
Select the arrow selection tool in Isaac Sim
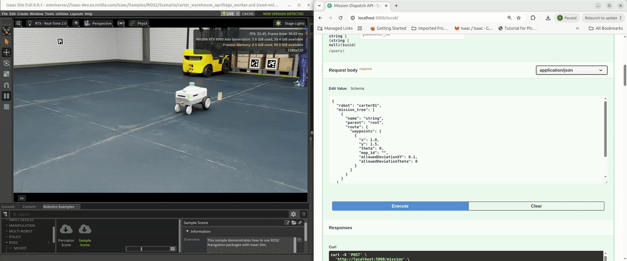6,42
